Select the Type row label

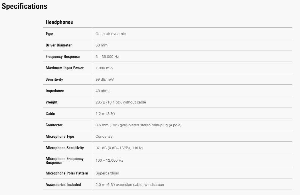(x=49, y=34)
